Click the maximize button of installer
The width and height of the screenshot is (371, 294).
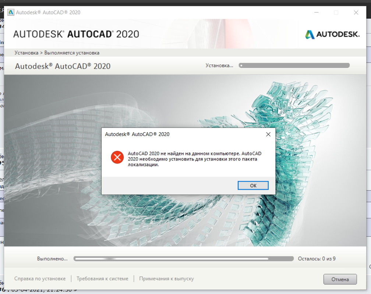pyautogui.click(x=336, y=12)
